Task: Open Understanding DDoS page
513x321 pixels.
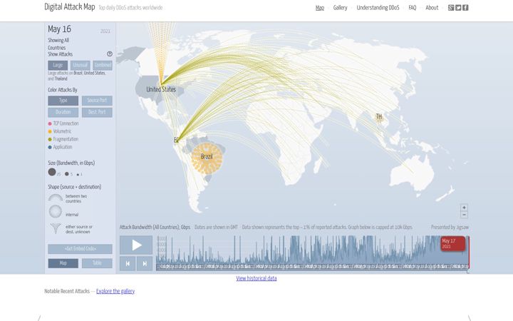Action: point(378,8)
